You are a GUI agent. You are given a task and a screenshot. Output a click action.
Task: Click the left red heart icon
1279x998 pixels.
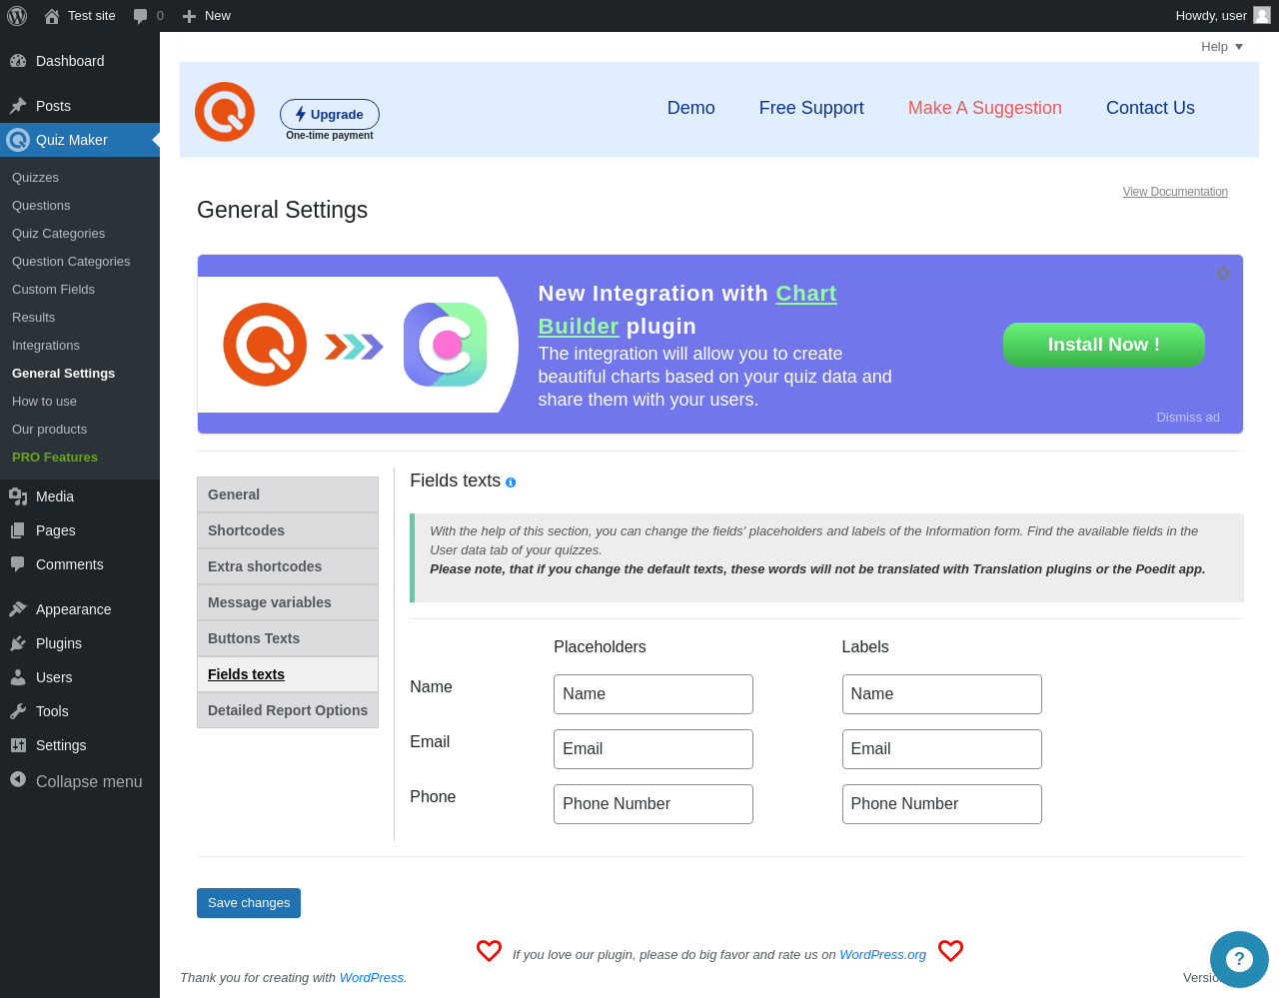[x=489, y=951]
